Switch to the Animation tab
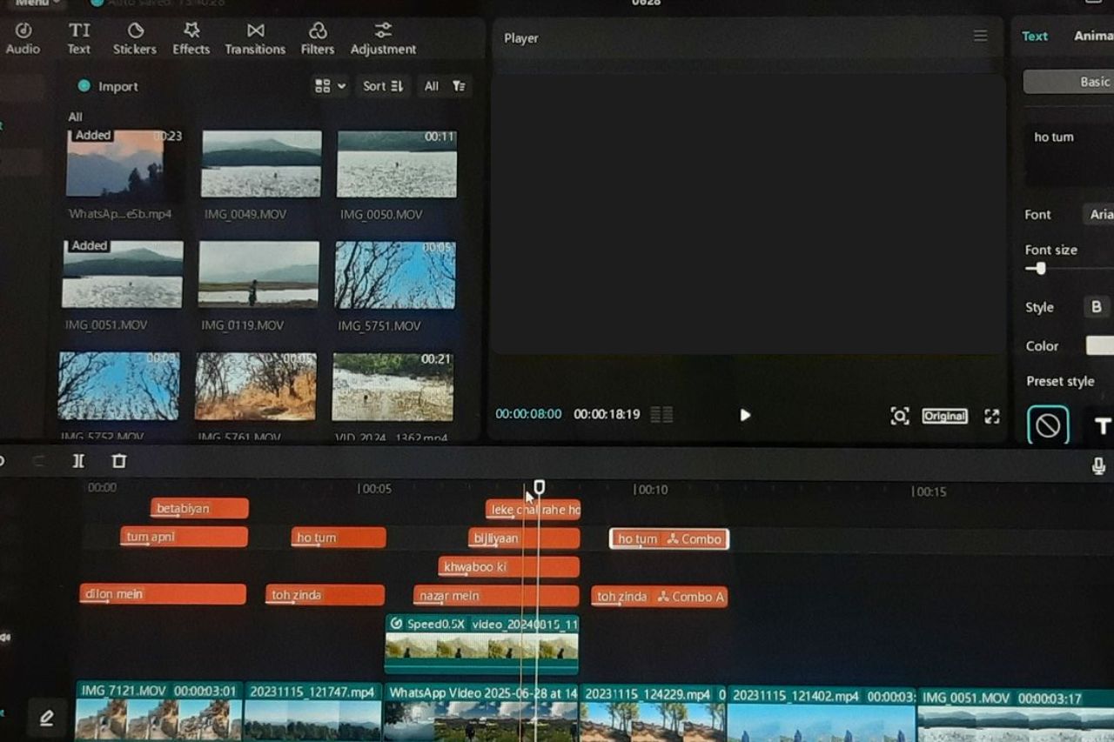 (1093, 36)
